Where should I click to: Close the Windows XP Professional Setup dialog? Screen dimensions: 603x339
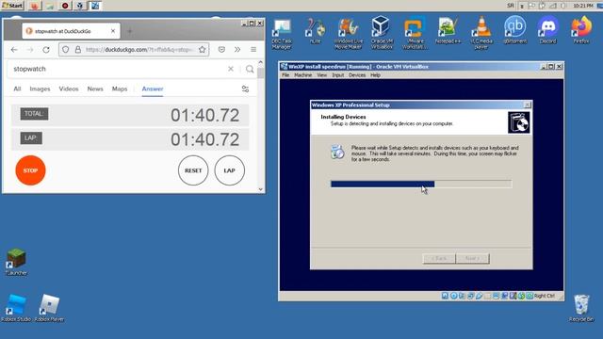pos(528,105)
